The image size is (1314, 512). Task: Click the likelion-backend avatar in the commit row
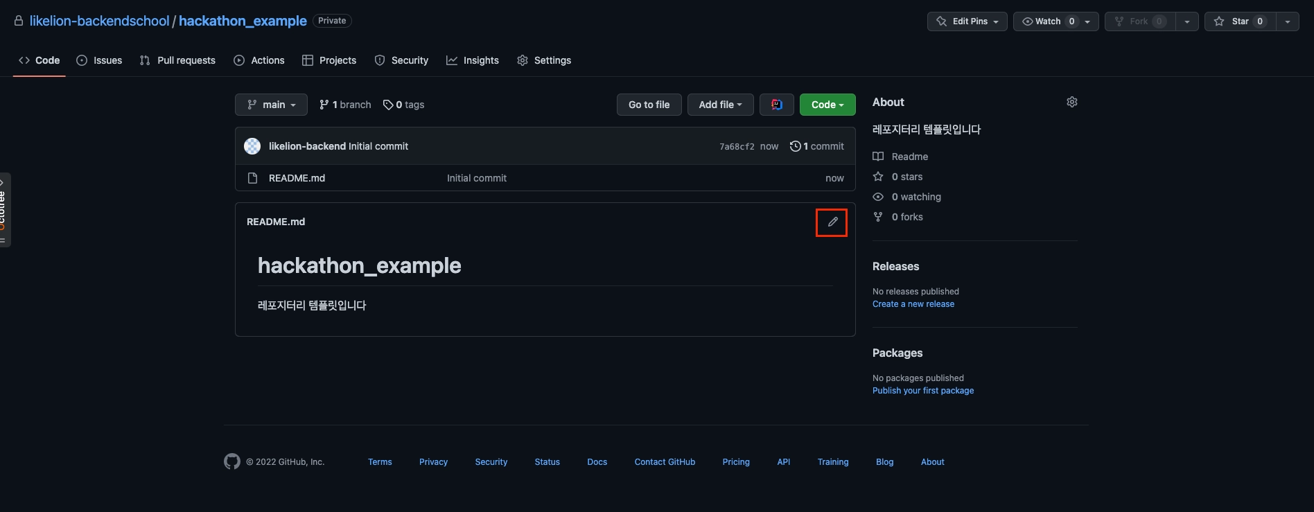click(252, 146)
